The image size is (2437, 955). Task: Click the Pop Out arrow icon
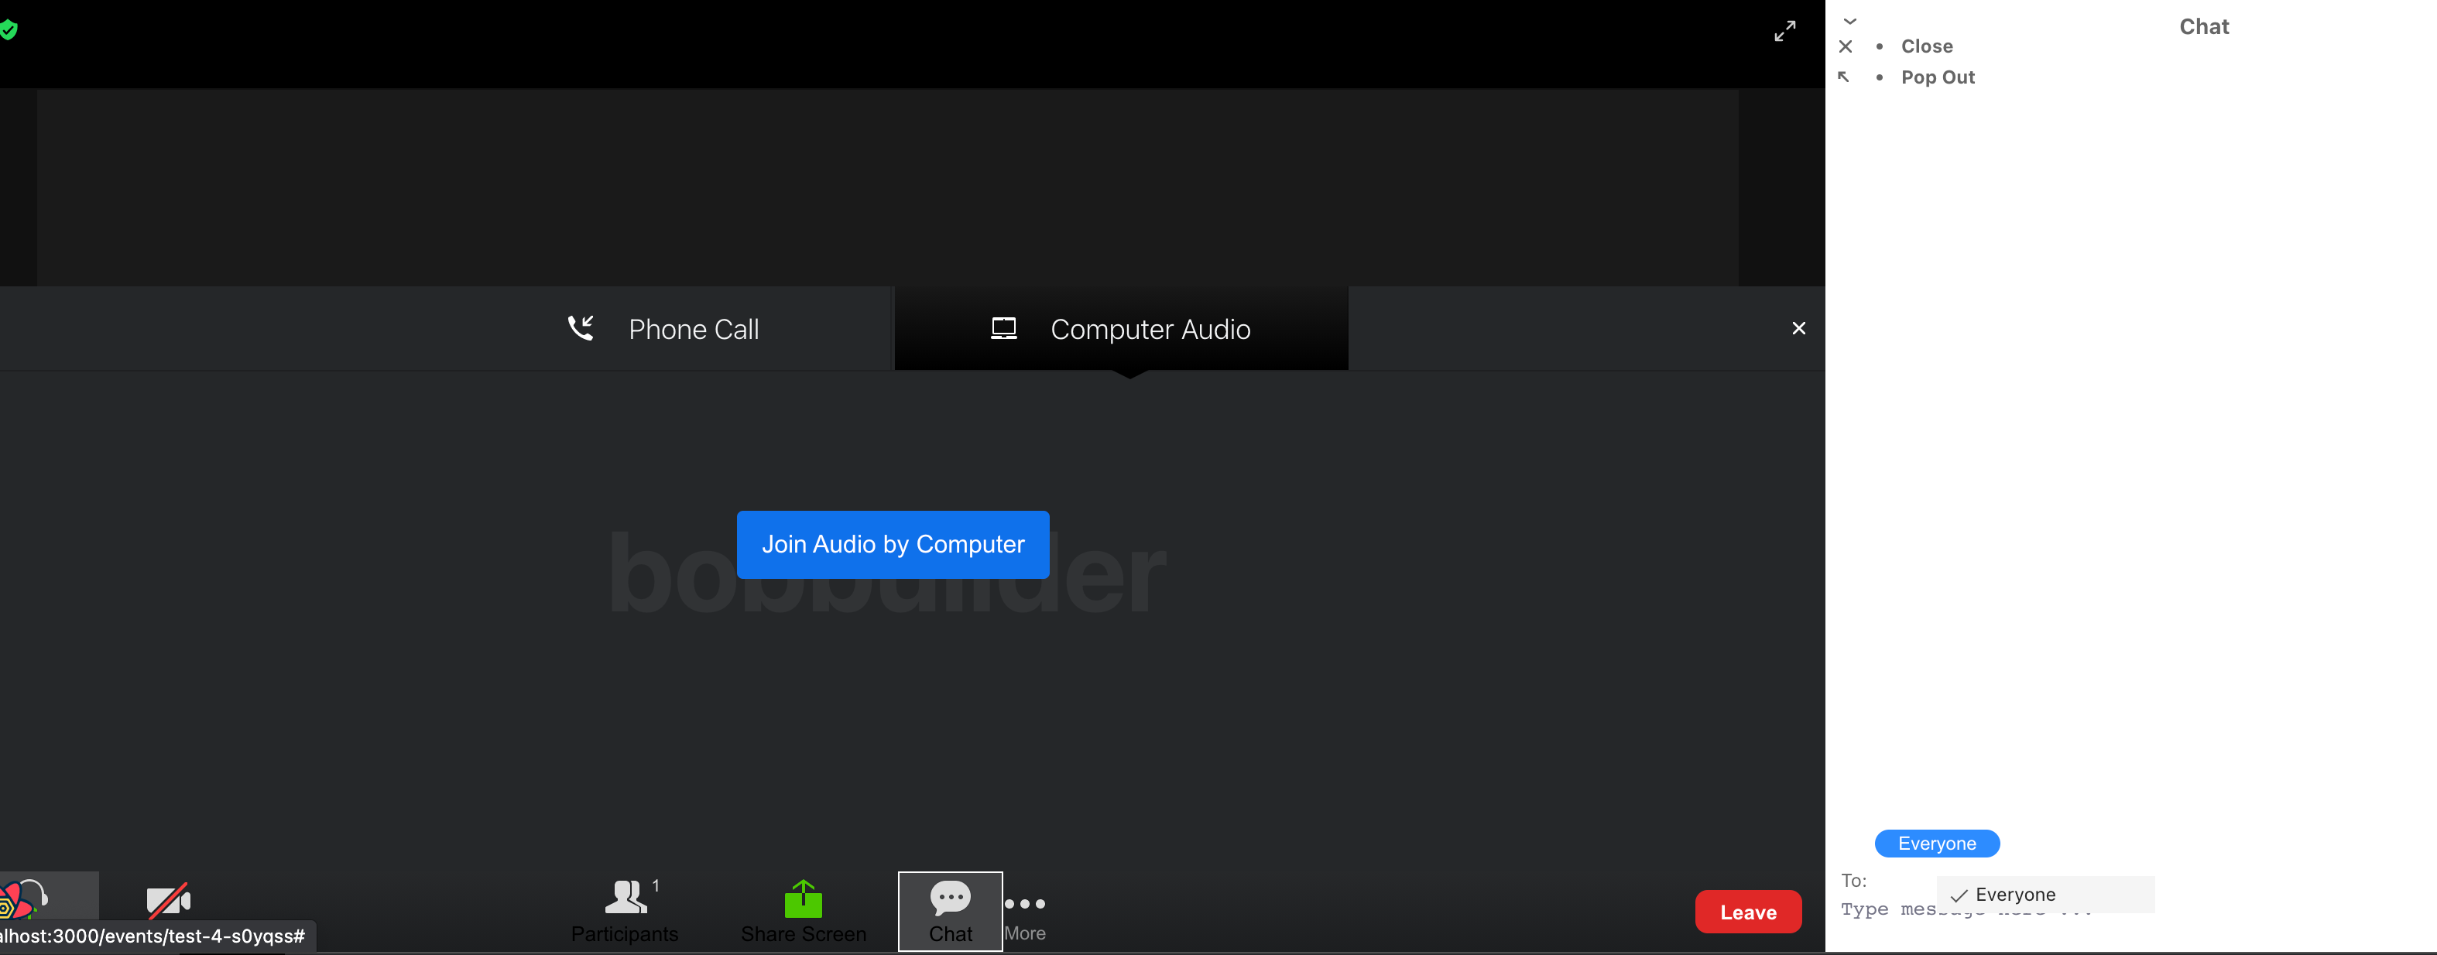pyautogui.click(x=1844, y=77)
